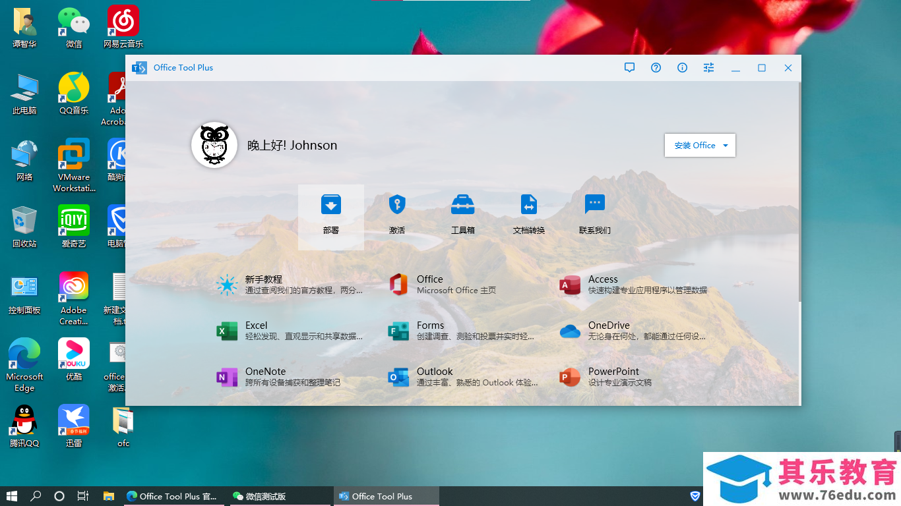Select the 腾讯QQ desktop icon
Viewport: 901px width, 506px height.
click(24, 426)
